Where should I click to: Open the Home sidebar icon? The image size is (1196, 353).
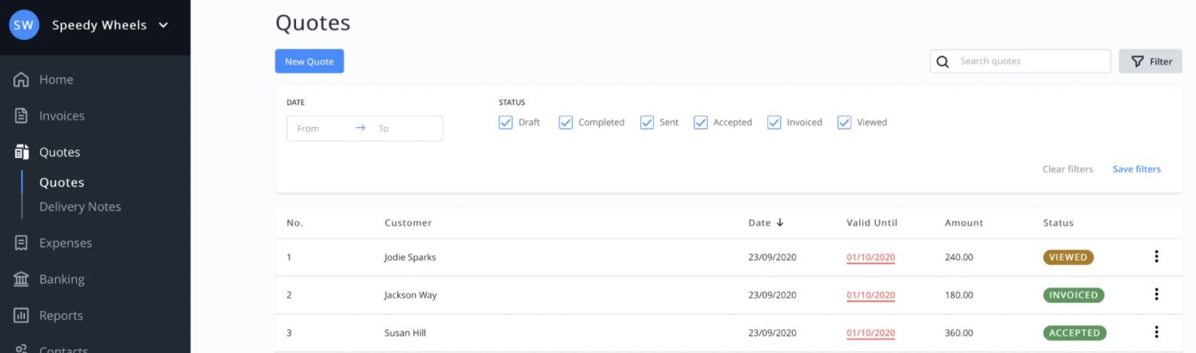click(x=21, y=79)
